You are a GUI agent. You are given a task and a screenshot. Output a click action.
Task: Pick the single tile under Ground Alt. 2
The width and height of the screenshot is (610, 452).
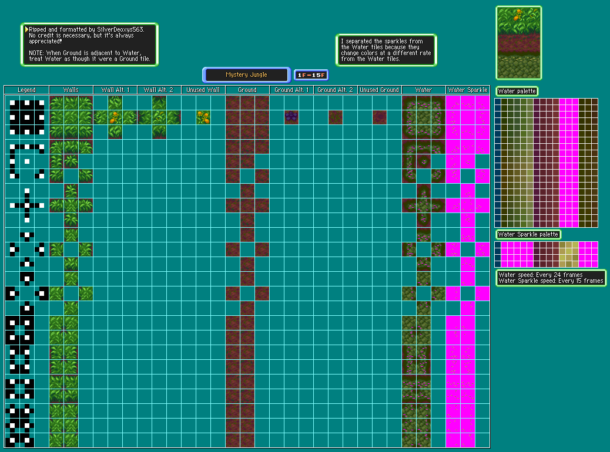pos(336,117)
